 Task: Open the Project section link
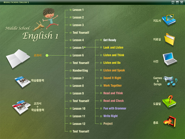108,124
